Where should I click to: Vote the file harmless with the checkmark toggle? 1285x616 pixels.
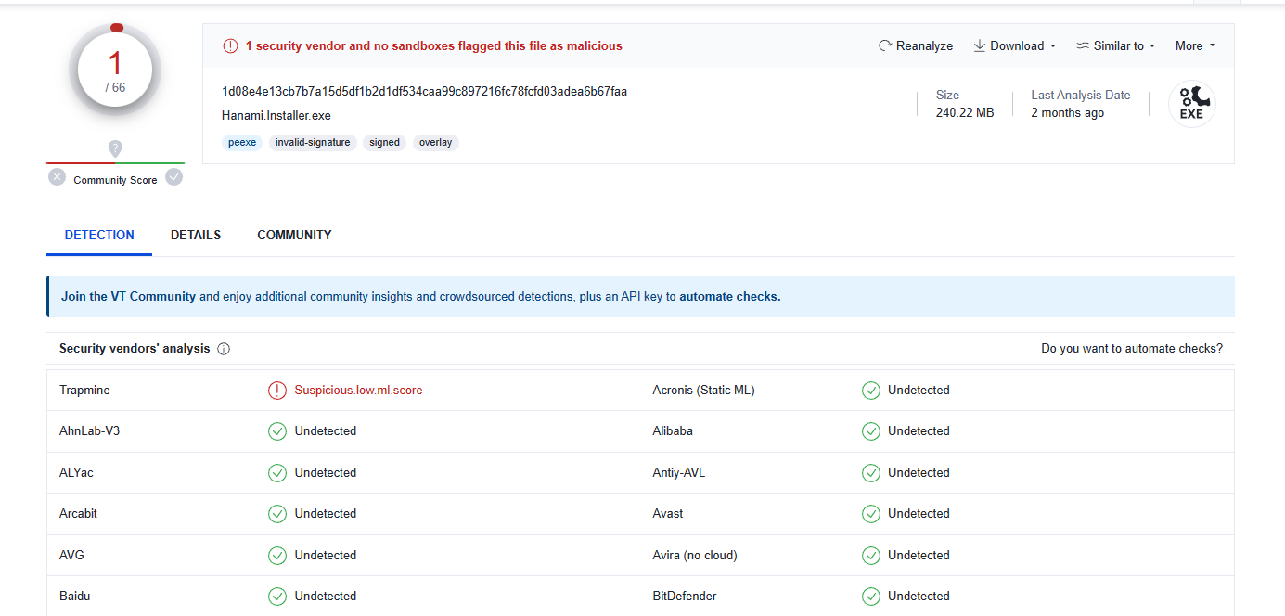173,176
